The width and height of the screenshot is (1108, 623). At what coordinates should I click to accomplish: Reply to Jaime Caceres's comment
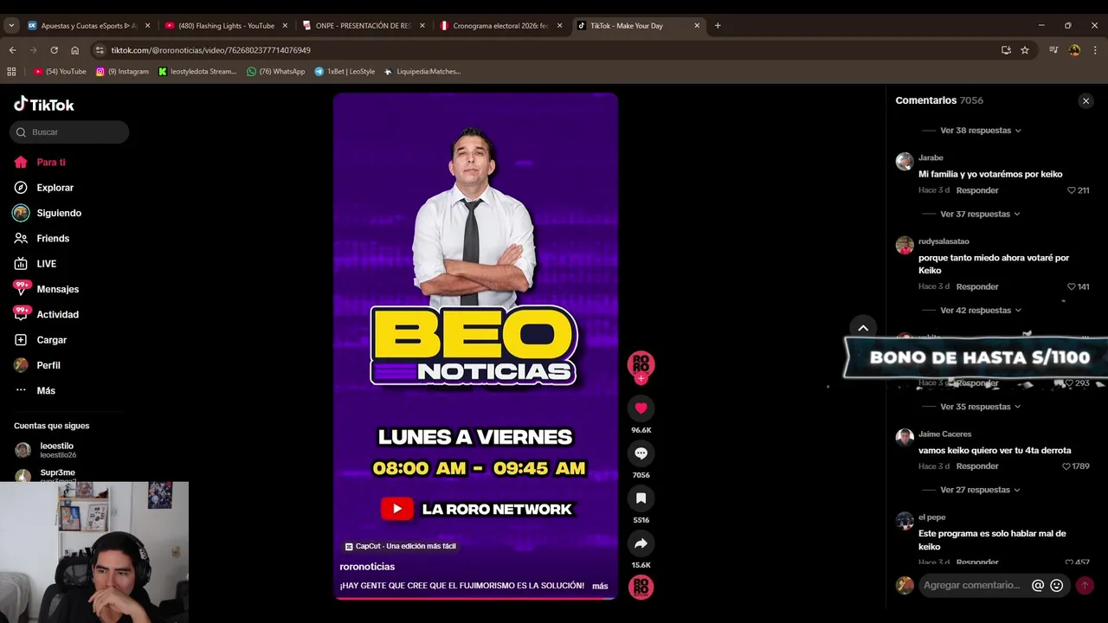[977, 466]
